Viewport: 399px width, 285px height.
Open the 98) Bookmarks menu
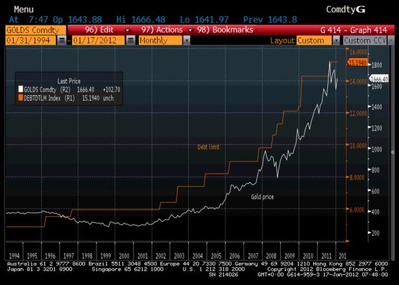pyautogui.click(x=225, y=30)
